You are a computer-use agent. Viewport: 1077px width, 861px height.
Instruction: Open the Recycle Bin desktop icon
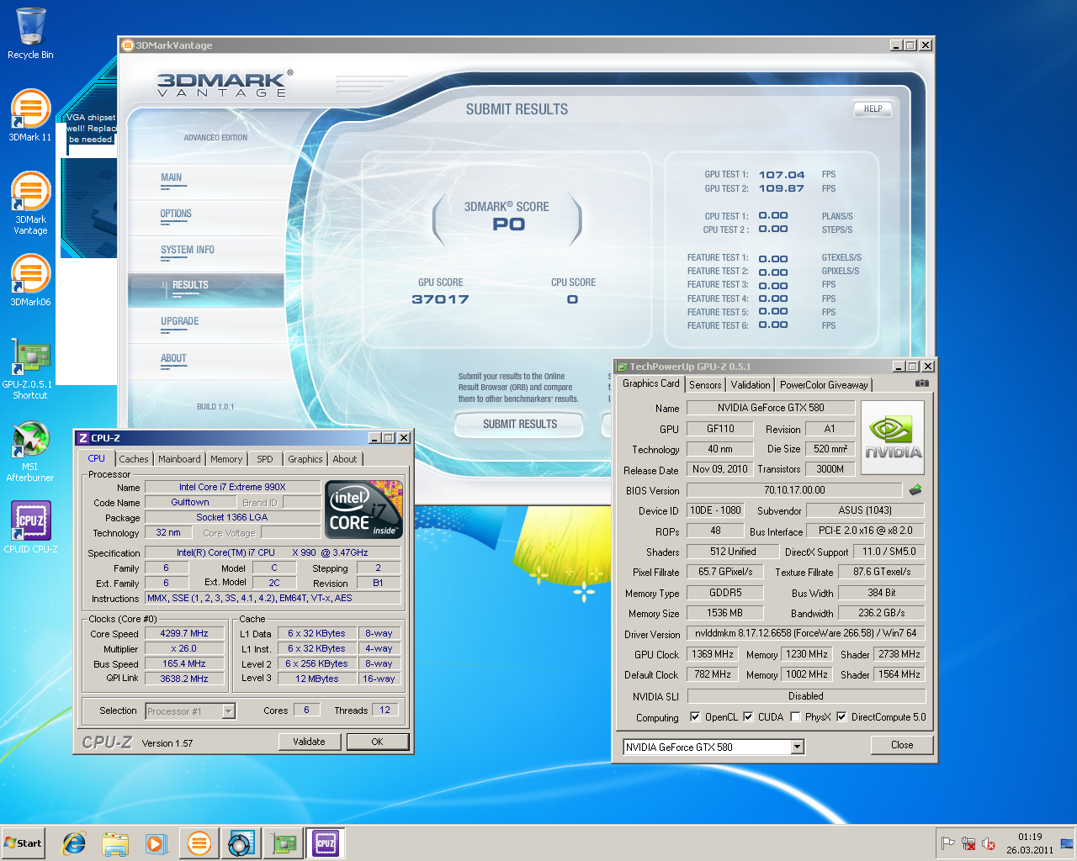point(30,34)
